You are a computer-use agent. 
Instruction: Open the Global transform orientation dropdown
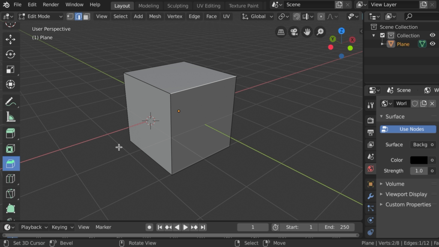pyautogui.click(x=258, y=16)
